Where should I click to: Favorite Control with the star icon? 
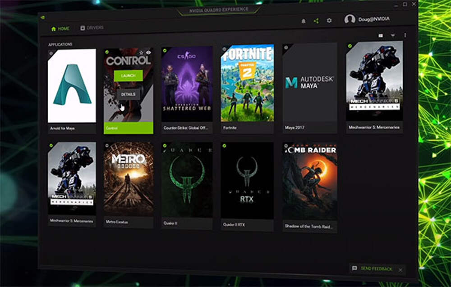141,53
